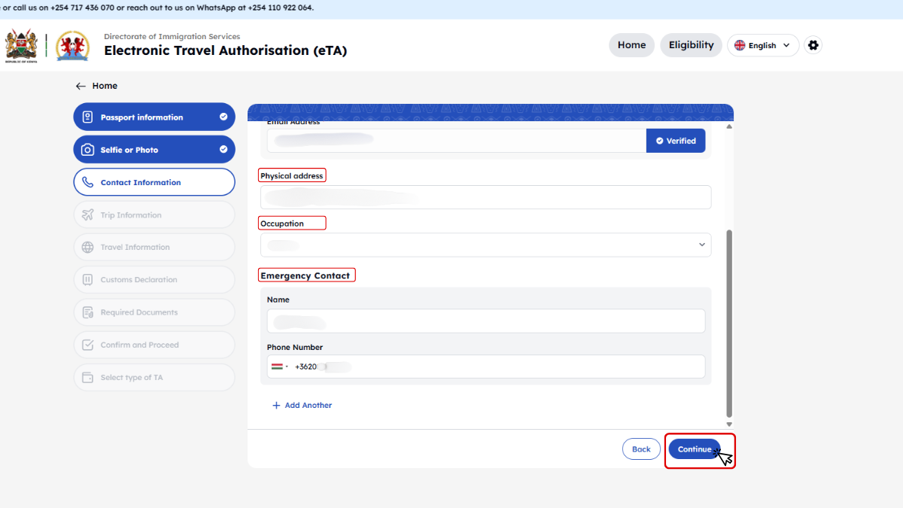Click the Immigration Services lion emblem

click(72, 46)
